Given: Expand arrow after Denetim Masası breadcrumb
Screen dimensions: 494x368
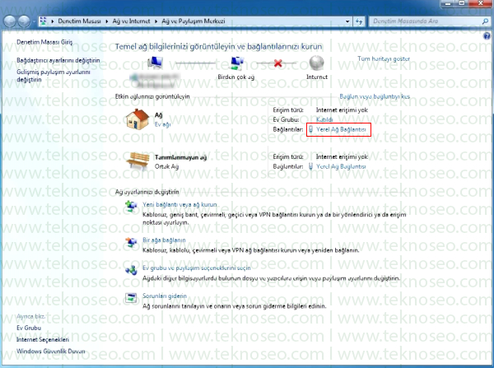Looking at the screenshot, I should click(x=106, y=21).
